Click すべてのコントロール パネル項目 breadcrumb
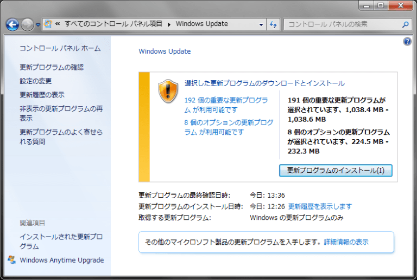Screen dimensions: 417x280 pyautogui.click(x=113, y=24)
